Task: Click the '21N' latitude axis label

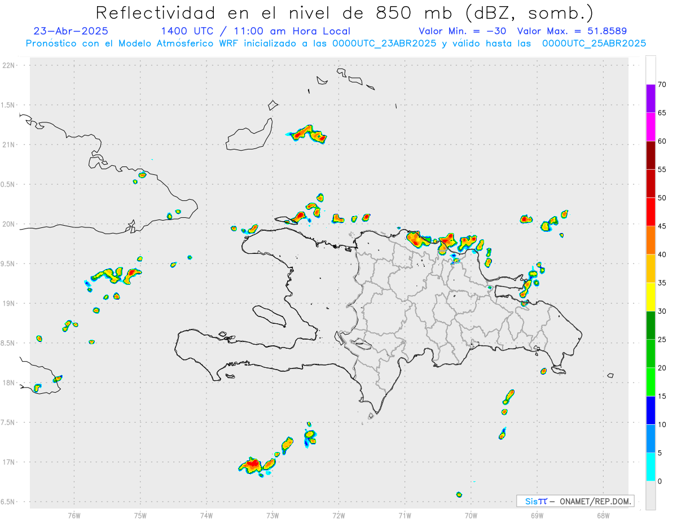Action: [x=9, y=144]
